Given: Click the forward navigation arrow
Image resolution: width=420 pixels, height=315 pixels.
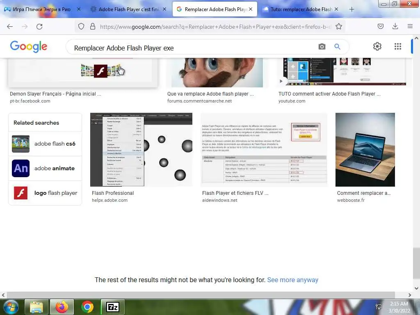Looking at the screenshot, I should click(25, 27).
